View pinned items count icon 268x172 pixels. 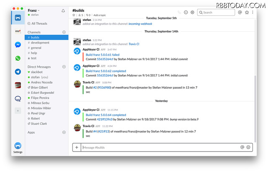pyautogui.click(x=88, y=15)
